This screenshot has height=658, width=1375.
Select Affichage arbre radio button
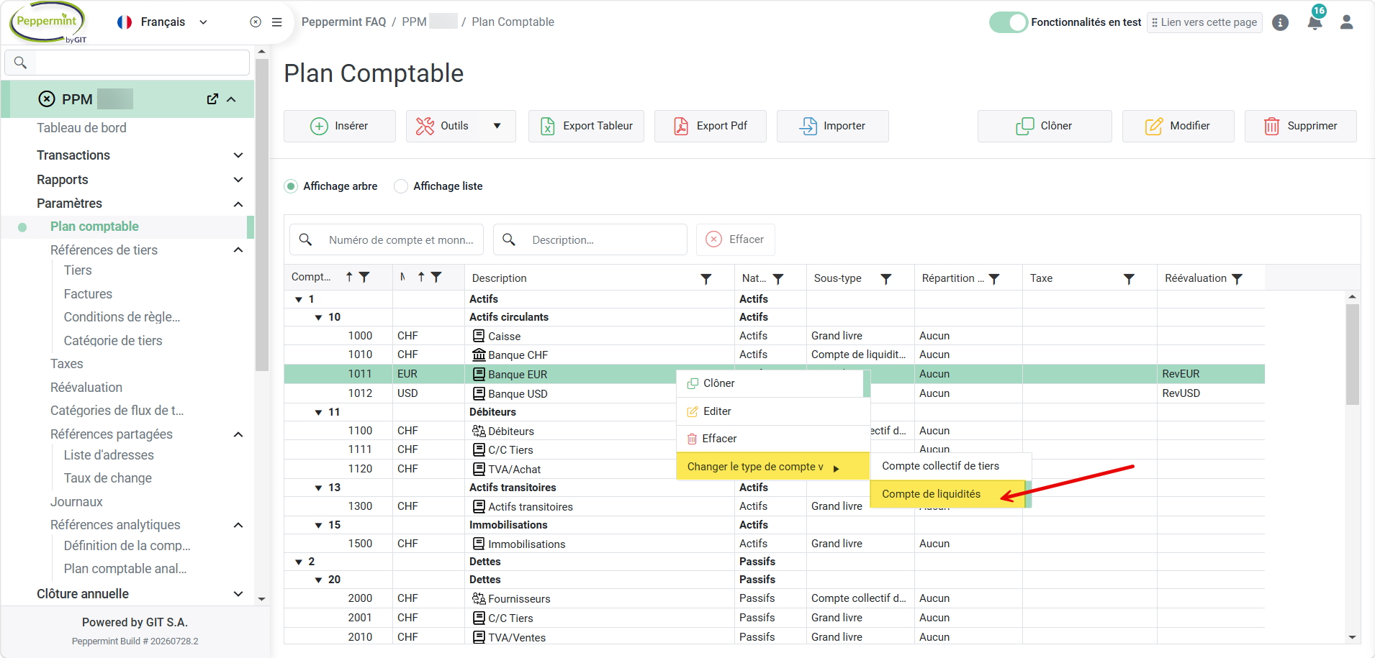pos(291,186)
